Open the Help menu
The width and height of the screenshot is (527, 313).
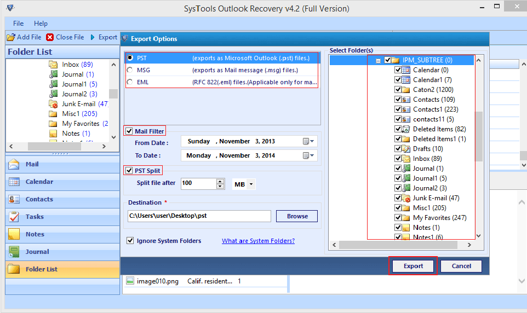coord(41,24)
